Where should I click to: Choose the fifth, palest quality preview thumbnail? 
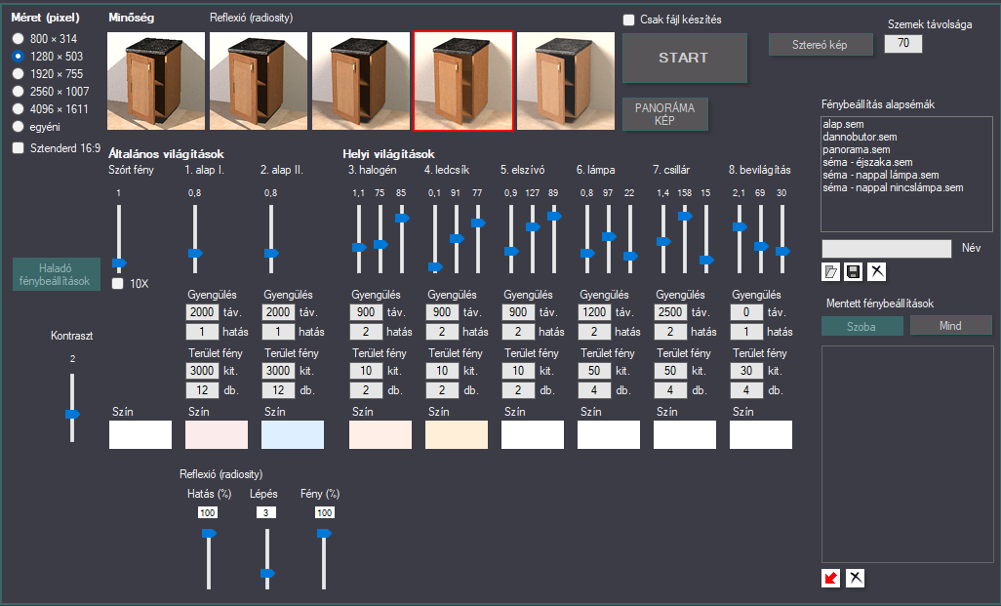click(x=566, y=81)
